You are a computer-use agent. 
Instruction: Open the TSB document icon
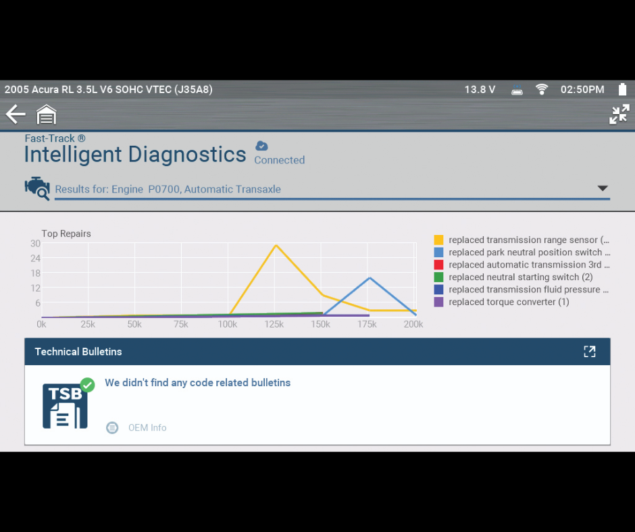point(66,406)
